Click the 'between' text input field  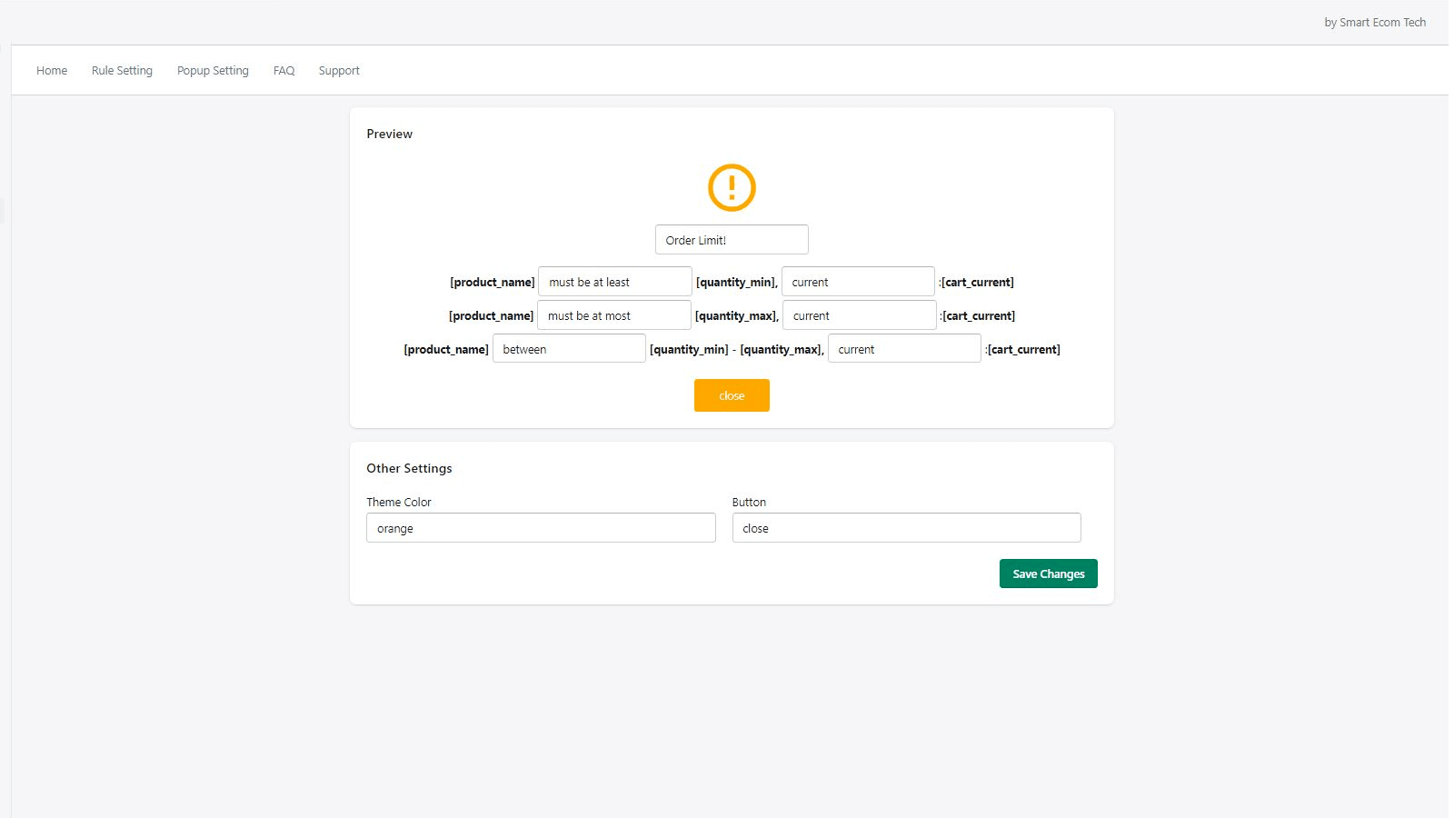[x=569, y=348]
